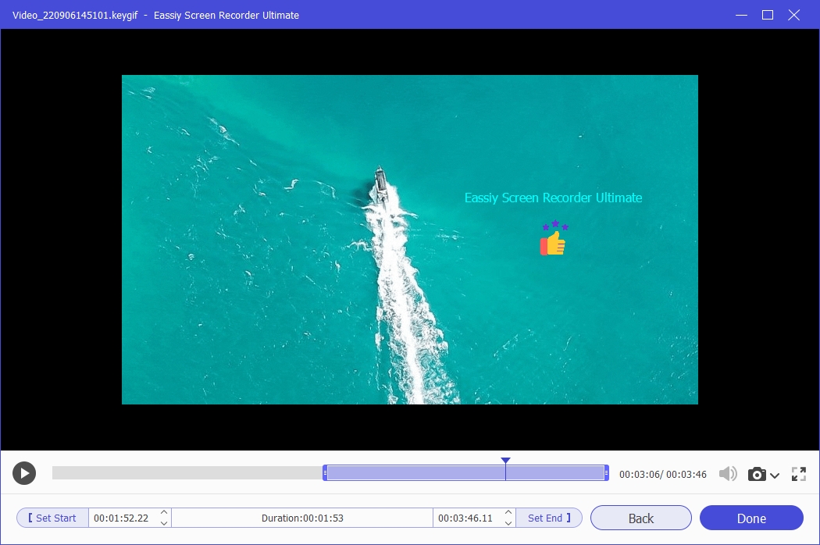Increase the start time with the up arrow
The image size is (820, 545).
pyautogui.click(x=164, y=512)
